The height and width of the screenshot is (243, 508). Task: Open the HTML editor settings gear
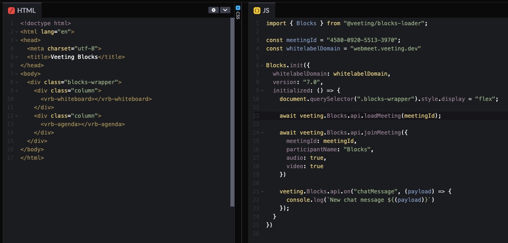pyautogui.click(x=214, y=10)
